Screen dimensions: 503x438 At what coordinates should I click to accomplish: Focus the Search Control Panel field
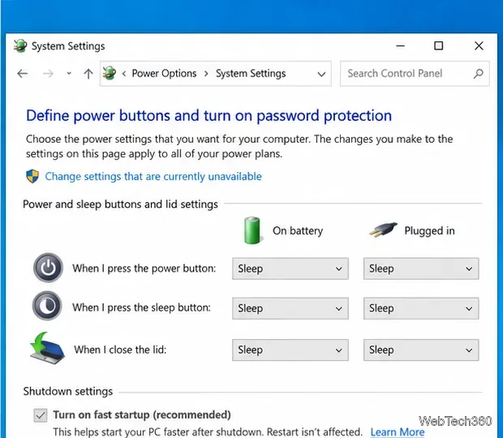(415, 74)
